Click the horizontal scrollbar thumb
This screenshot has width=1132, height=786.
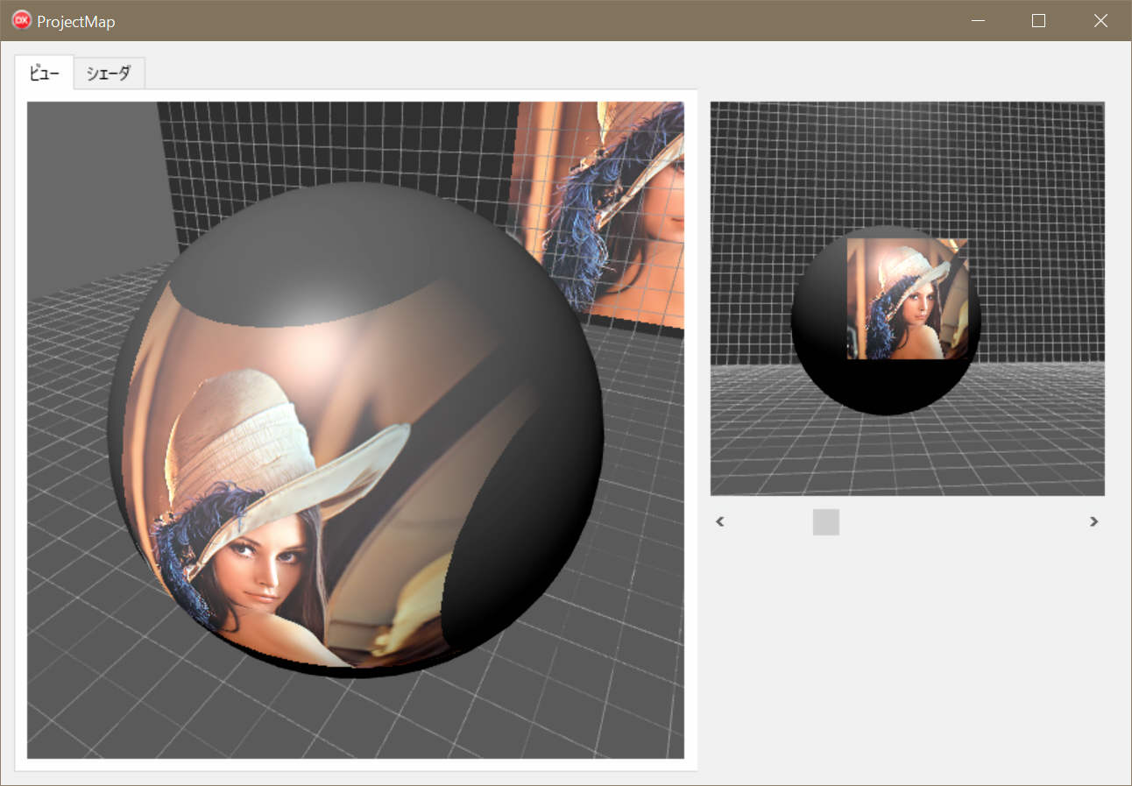point(826,522)
